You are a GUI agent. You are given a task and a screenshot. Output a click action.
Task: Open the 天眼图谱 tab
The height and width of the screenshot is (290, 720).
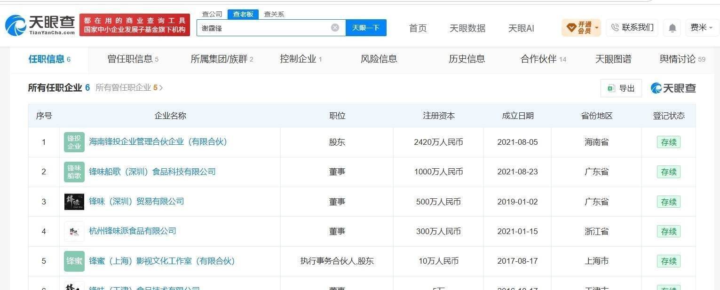(x=613, y=59)
